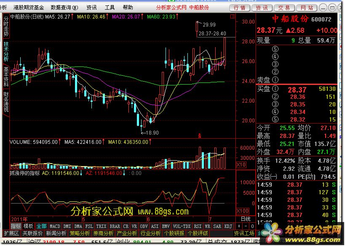Image resolution: width=345 pixels, height=246 pixels.
Task: Open the 港股期货基金 menu
Action: pyautogui.click(x=29, y=8)
